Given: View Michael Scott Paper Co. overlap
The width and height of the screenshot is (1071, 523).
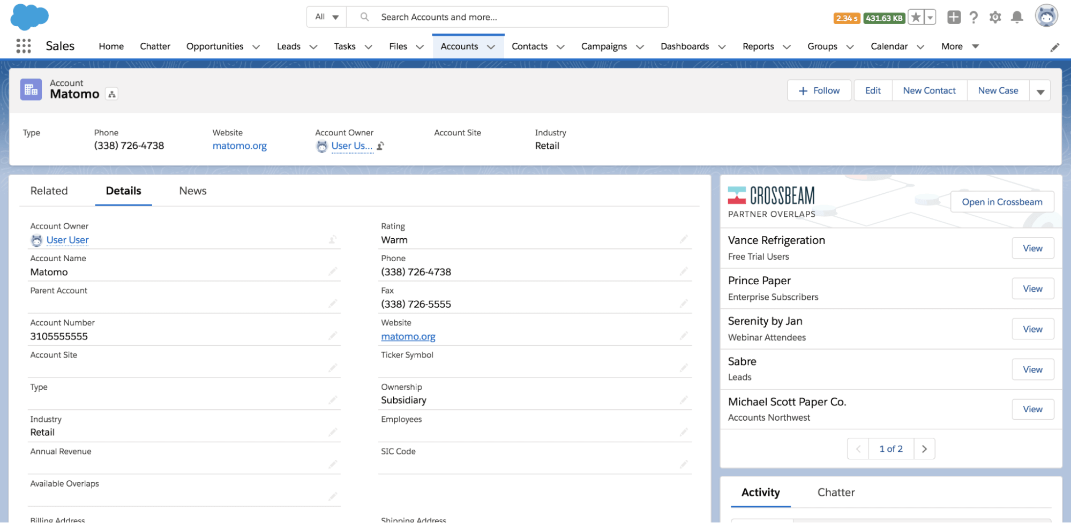Looking at the screenshot, I should pos(1032,410).
